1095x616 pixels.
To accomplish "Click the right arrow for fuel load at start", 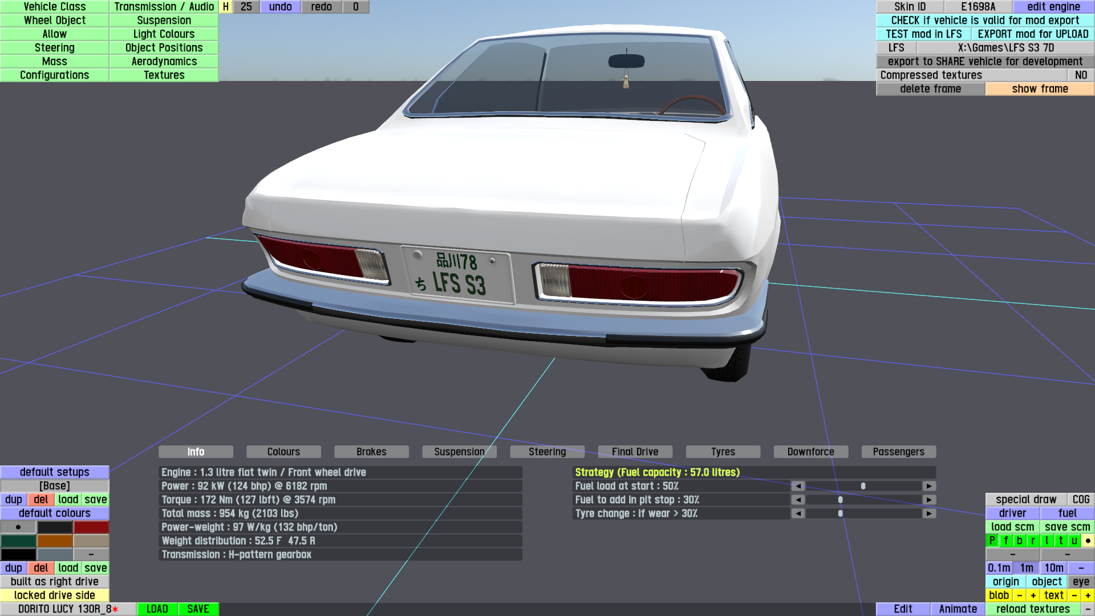I will click(x=929, y=486).
